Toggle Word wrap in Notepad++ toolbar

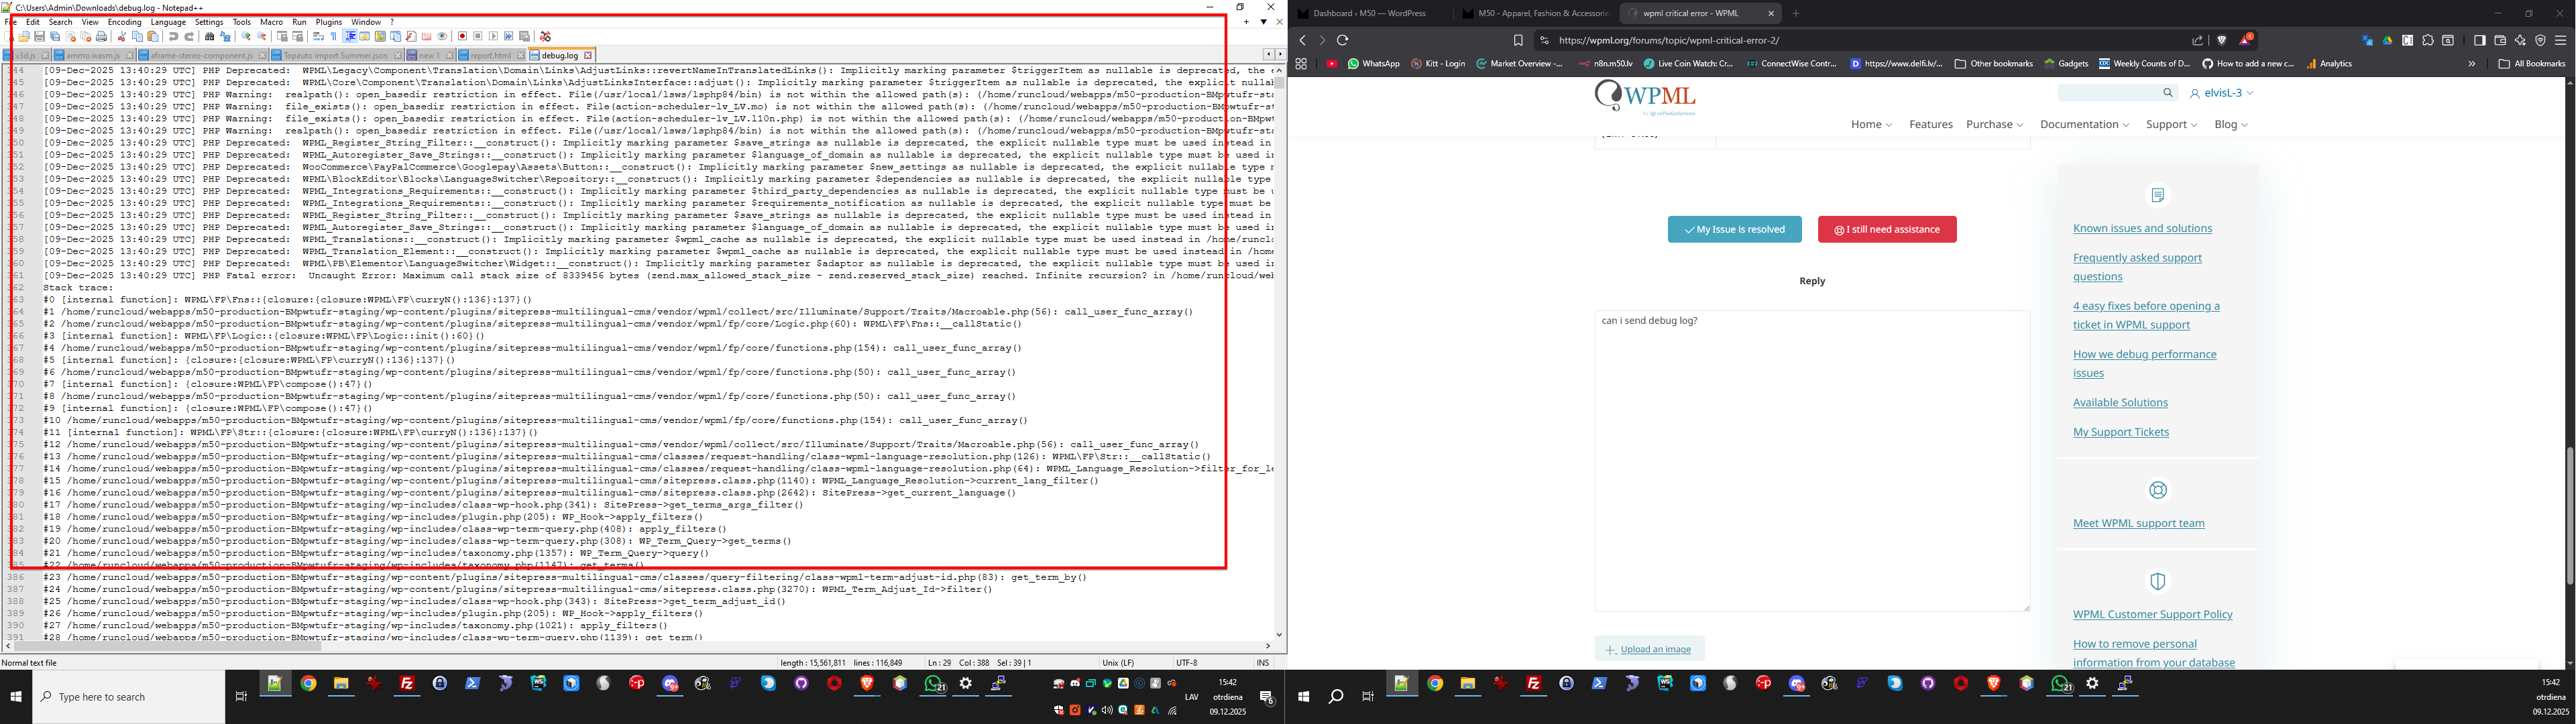point(318,37)
